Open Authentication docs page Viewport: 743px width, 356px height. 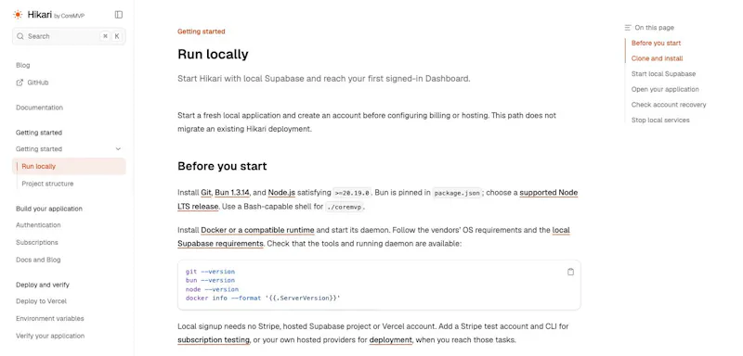point(38,225)
